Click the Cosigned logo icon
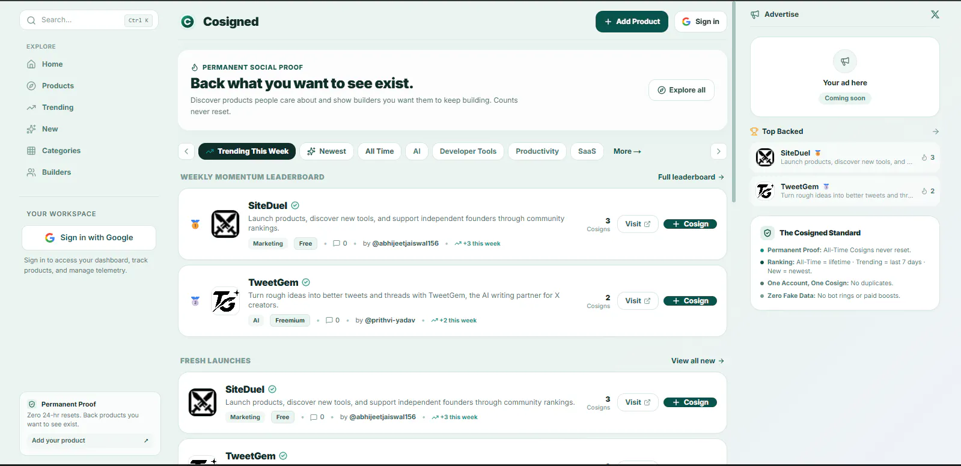Screen dimensions: 961x466 tap(188, 22)
